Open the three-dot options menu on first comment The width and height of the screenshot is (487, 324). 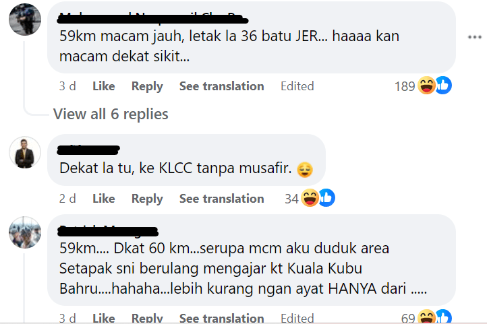pos(475,37)
